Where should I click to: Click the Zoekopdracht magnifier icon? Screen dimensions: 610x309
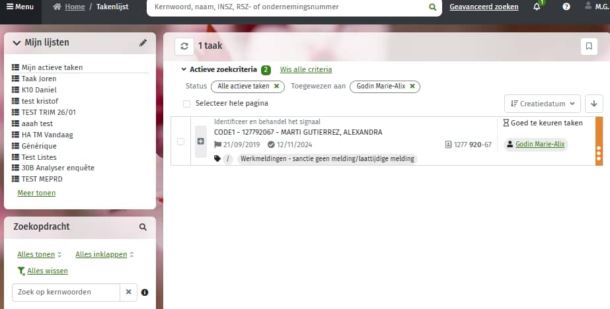143,227
